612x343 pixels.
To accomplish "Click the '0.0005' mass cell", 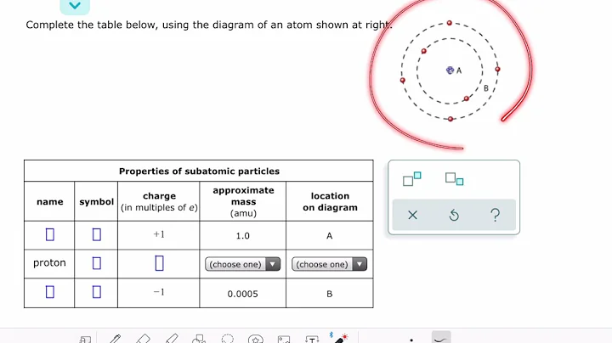I will [x=243, y=294].
